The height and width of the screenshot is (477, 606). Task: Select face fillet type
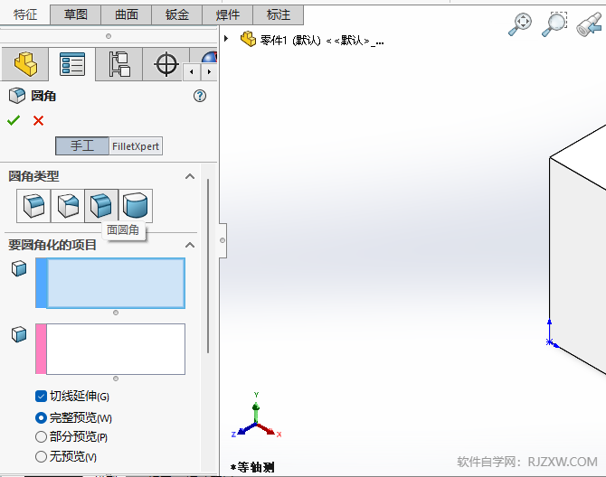(x=101, y=206)
